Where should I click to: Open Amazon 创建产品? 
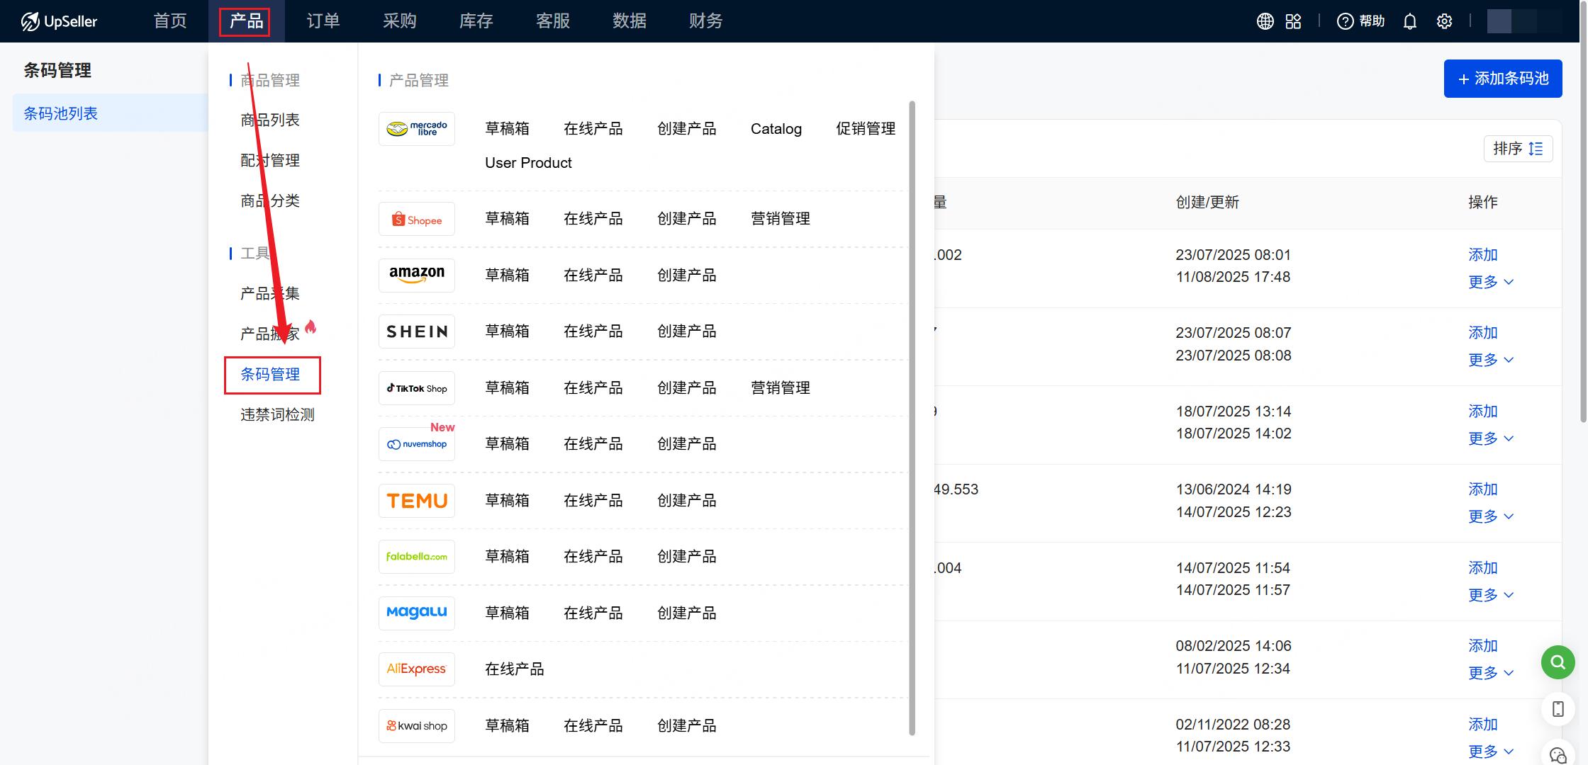[687, 276]
